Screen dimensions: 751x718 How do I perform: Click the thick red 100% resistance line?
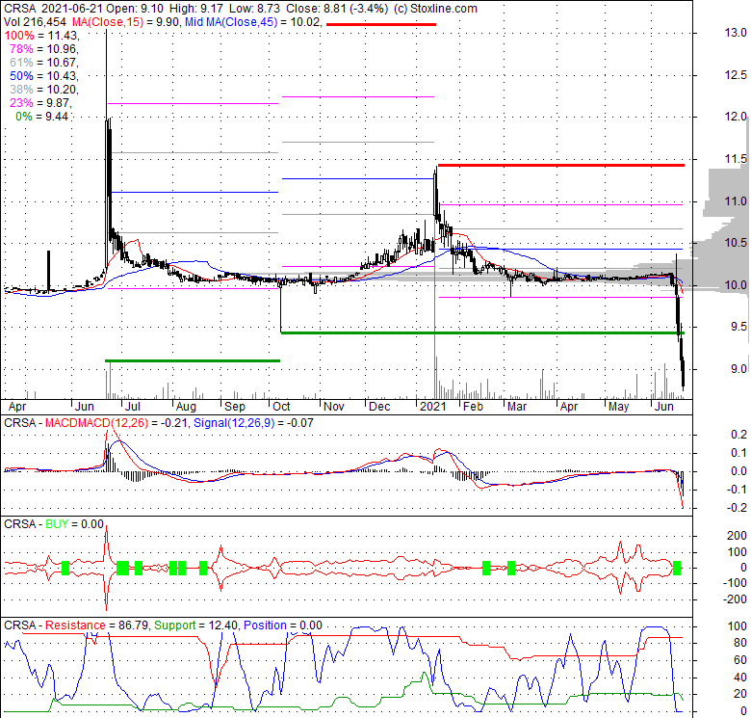(x=561, y=166)
